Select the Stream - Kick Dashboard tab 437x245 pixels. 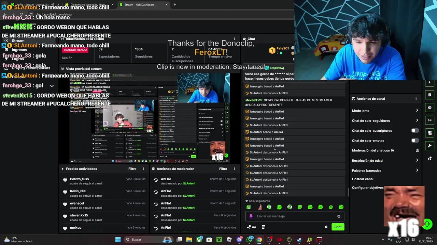143,5
